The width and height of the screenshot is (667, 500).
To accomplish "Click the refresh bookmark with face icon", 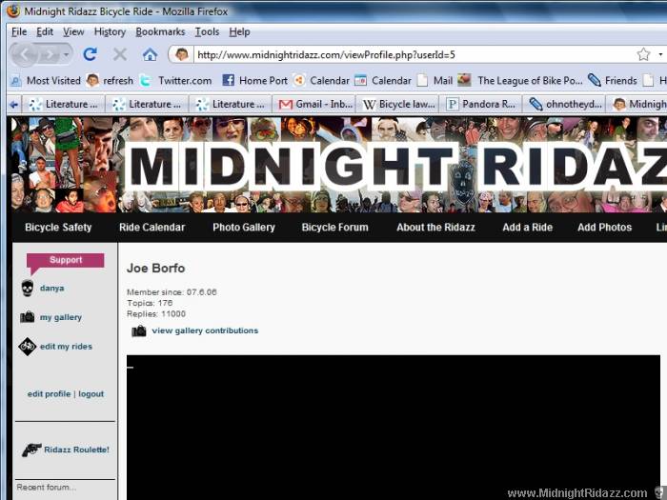I will pyautogui.click(x=110, y=80).
